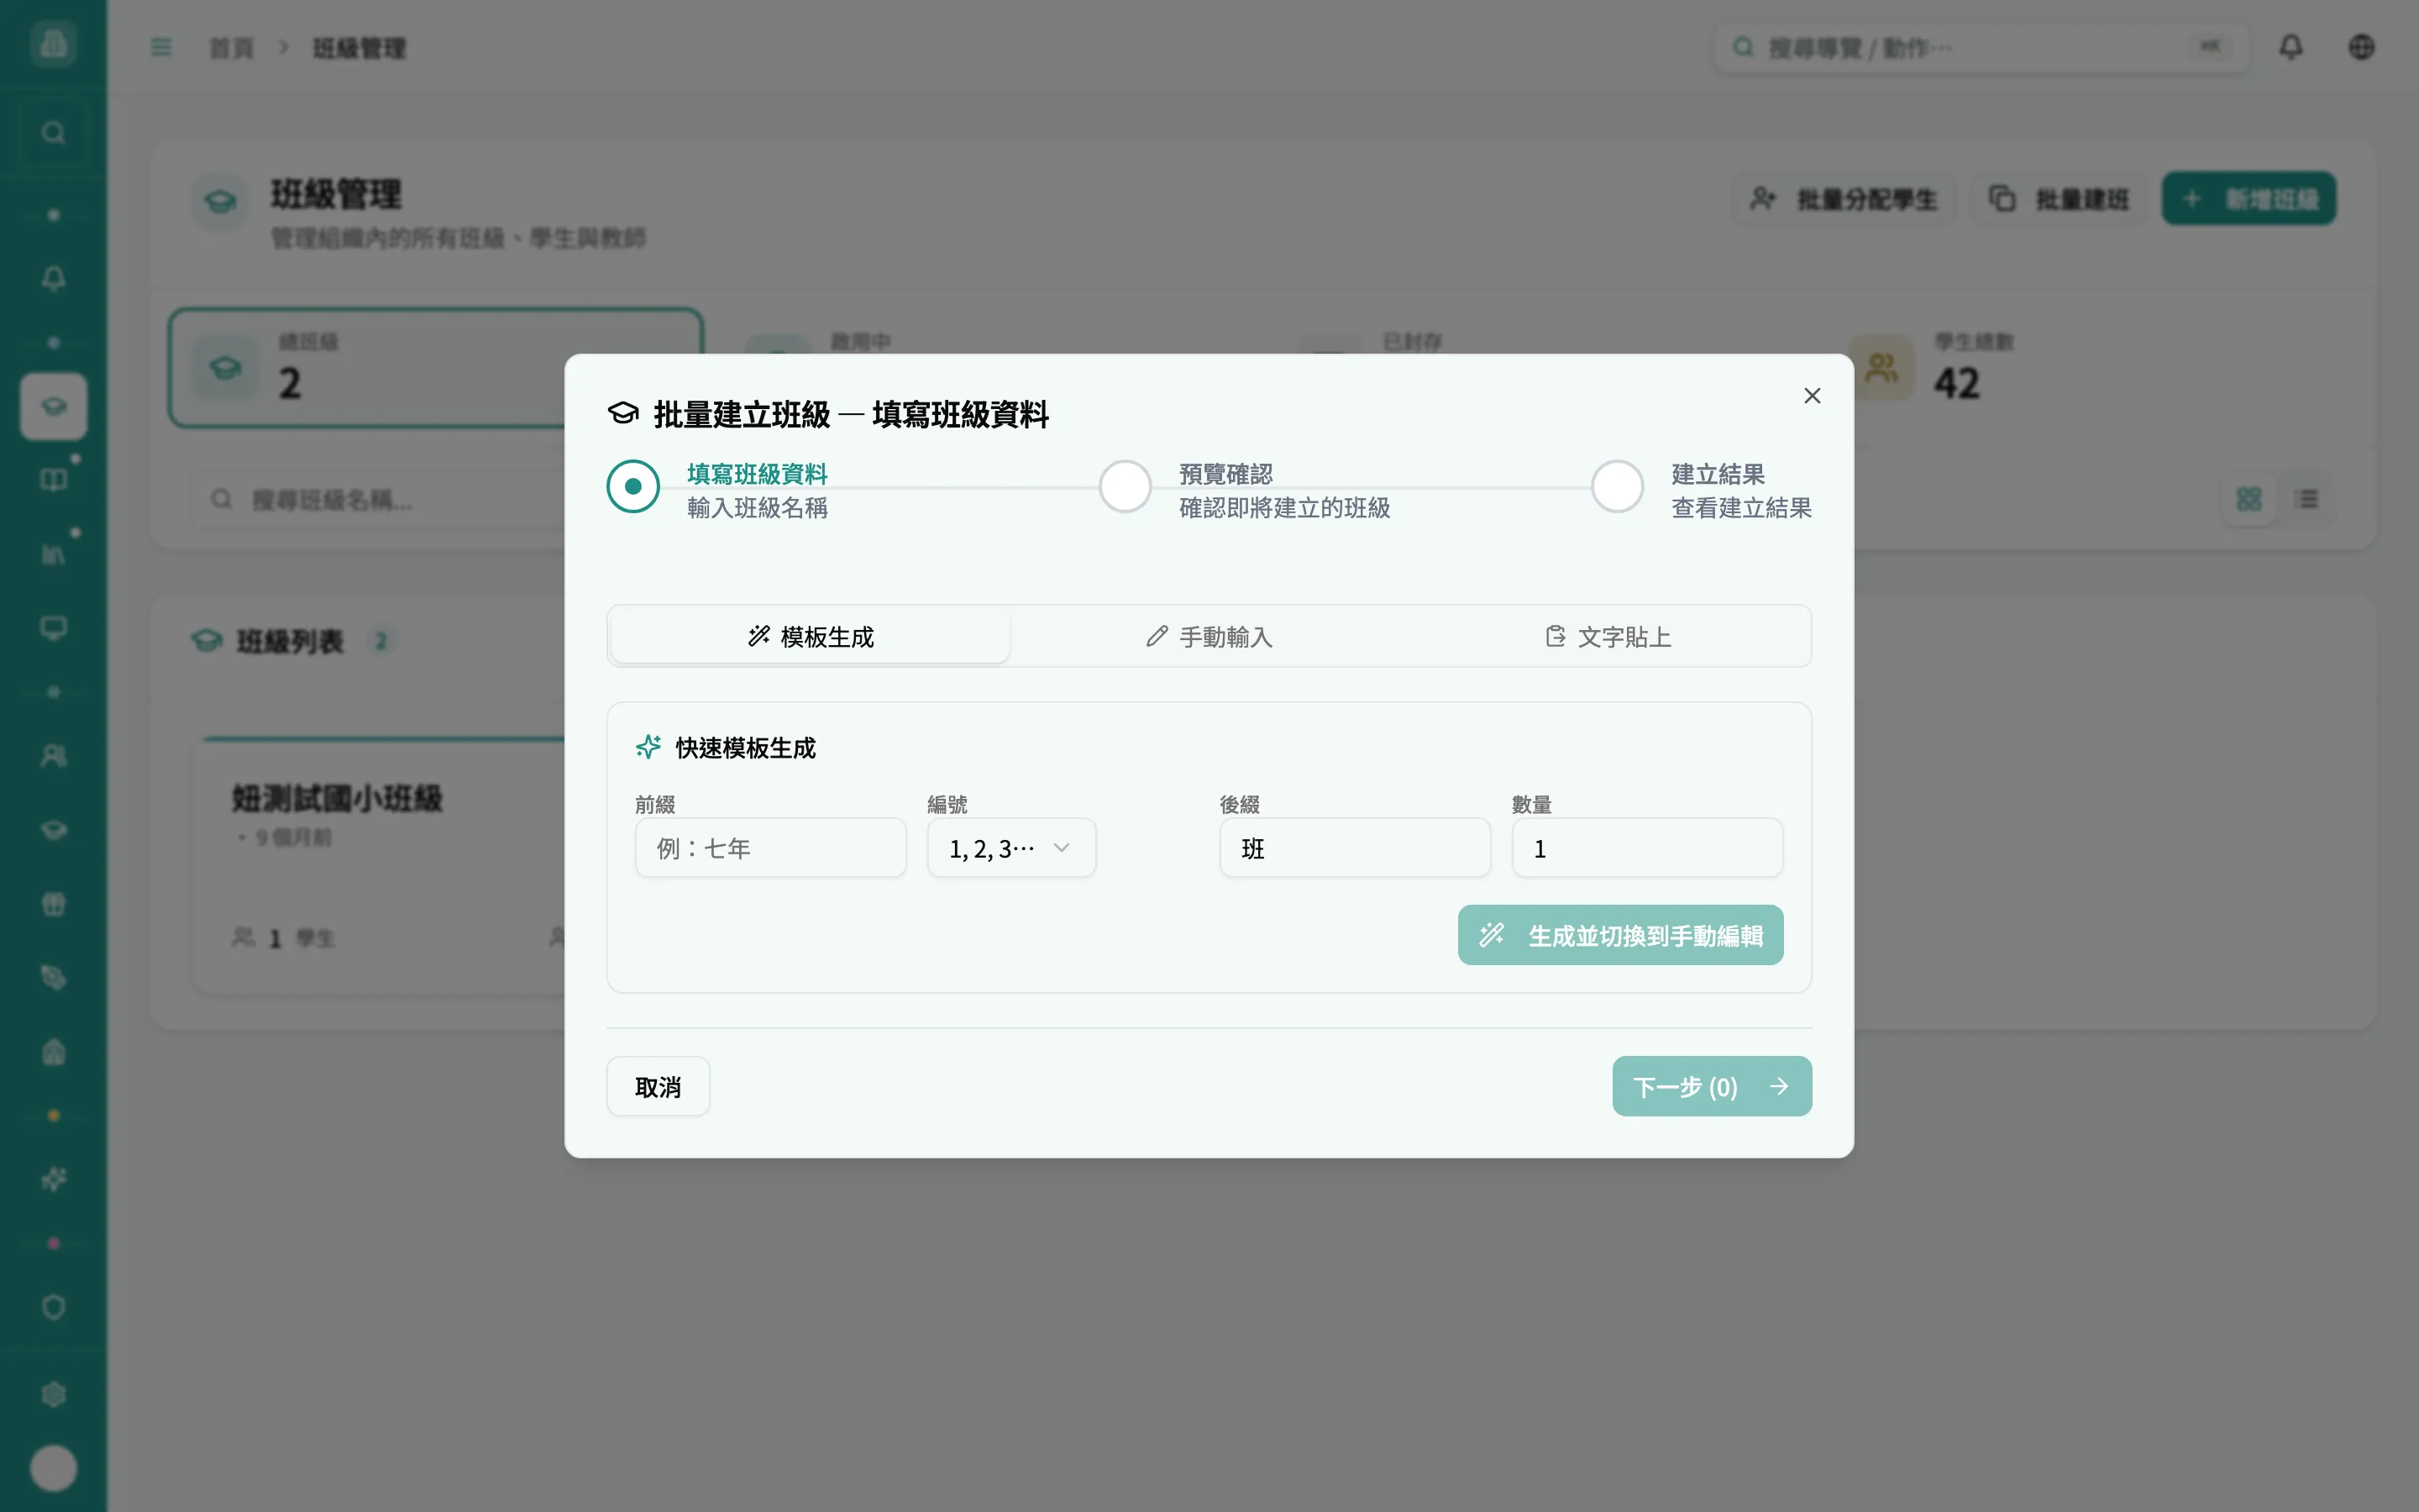Click the pencil icon on 手動輸入 tab
This screenshot has width=2419, height=1512.
coord(1157,636)
